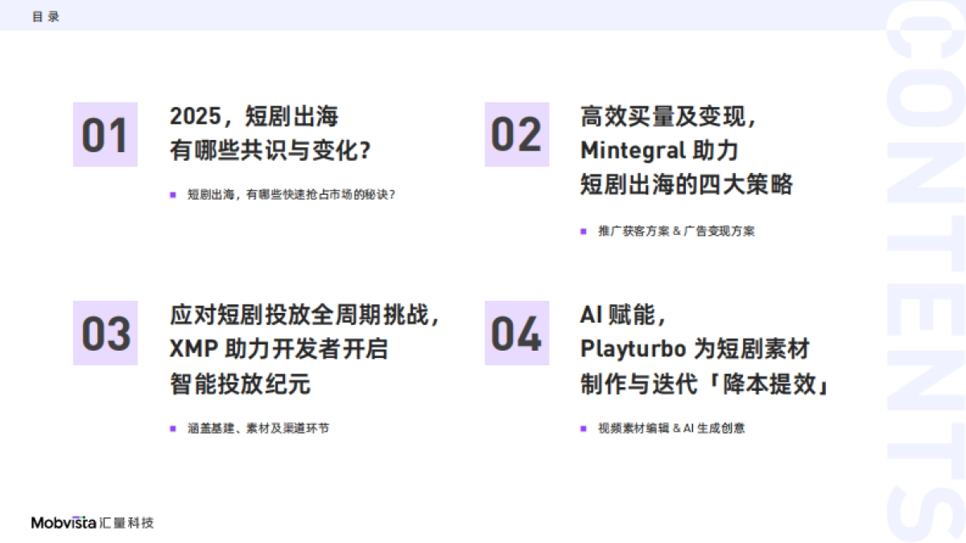The height and width of the screenshot is (543, 966).
Task: Click the 03 section number box
Action: coord(105,333)
